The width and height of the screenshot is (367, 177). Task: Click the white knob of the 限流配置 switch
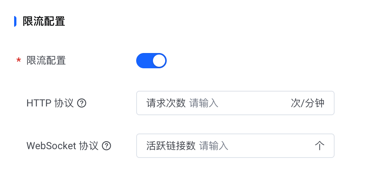(159, 61)
